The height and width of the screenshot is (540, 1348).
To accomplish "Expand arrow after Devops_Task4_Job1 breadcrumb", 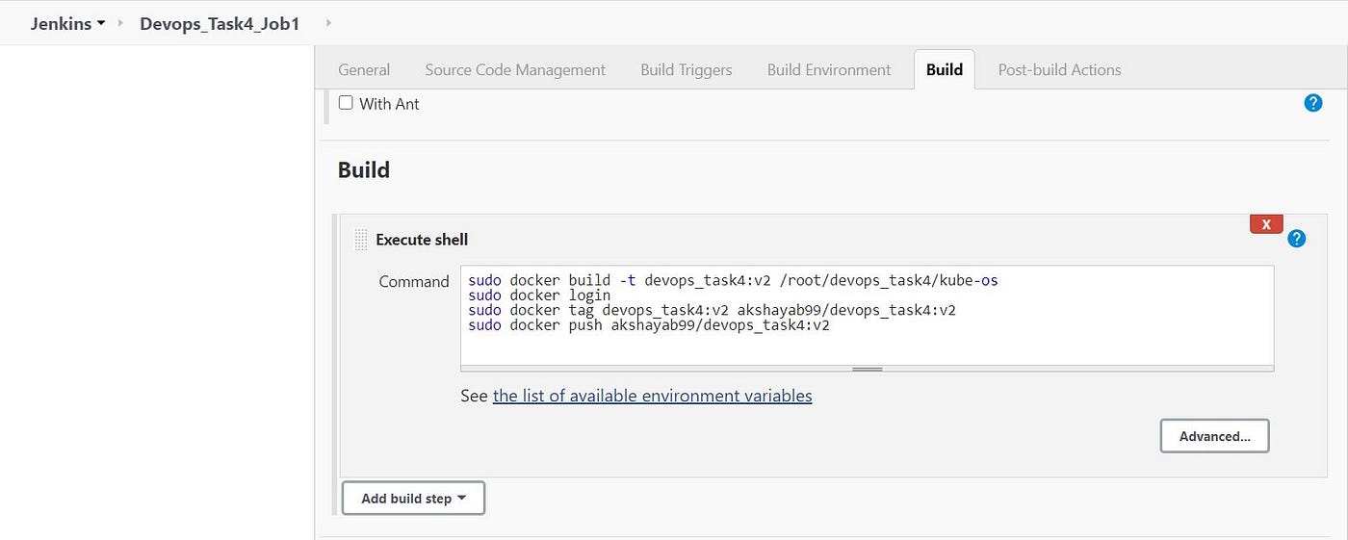I will (x=327, y=23).
